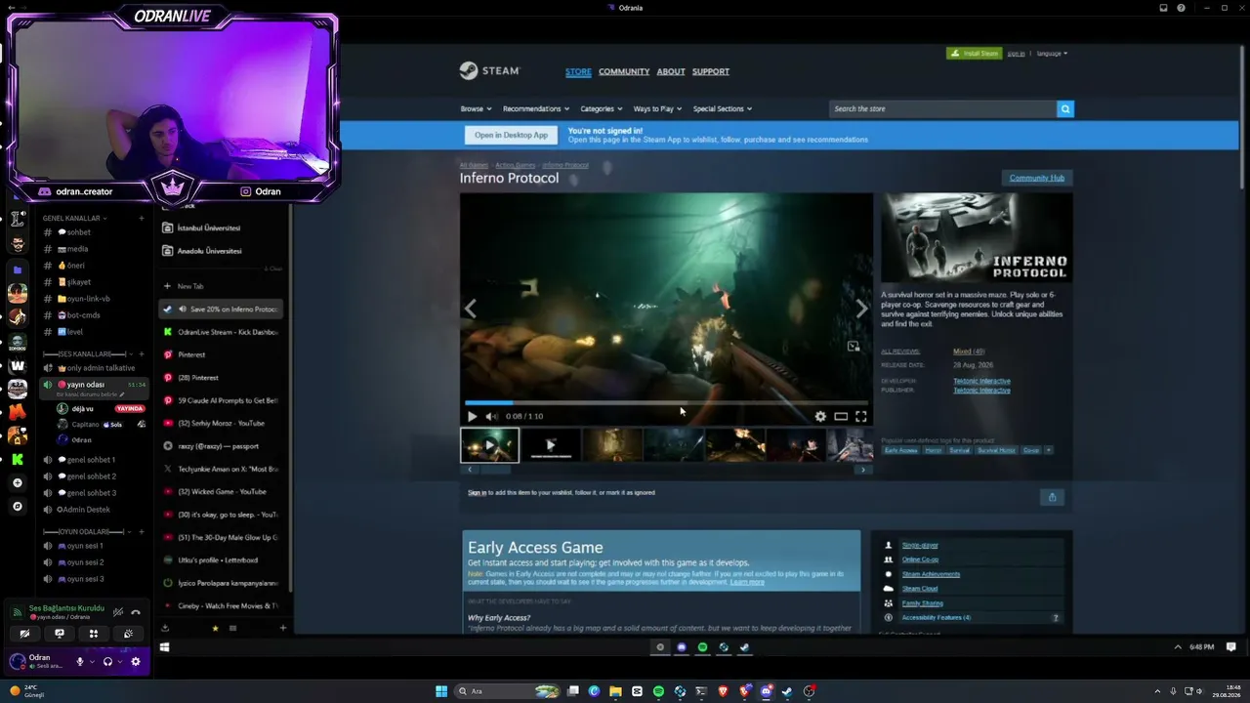The width and height of the screenshot is (1250, 703).
Task: Select the first trailer thumbnail
Action: pos(489,445)
